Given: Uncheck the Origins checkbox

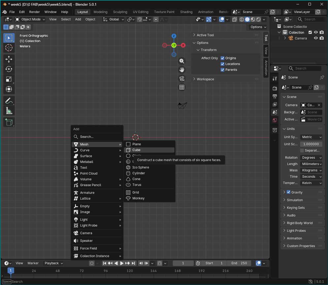Looking at the screenshot, I should (x=222, y=58).
